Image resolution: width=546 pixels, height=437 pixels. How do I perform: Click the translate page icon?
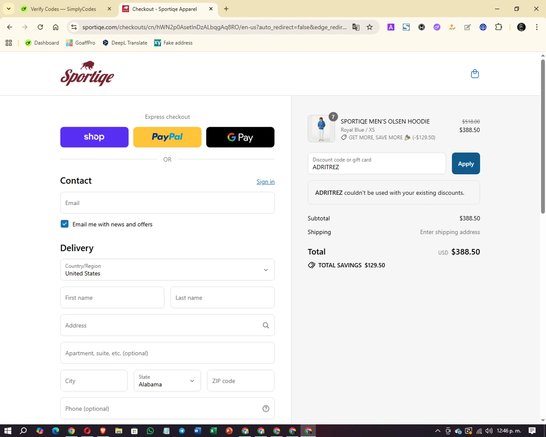click(x=356, y=27)
